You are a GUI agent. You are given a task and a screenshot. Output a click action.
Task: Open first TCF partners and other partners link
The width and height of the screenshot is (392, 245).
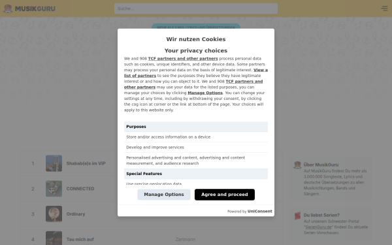pos(183,59)
